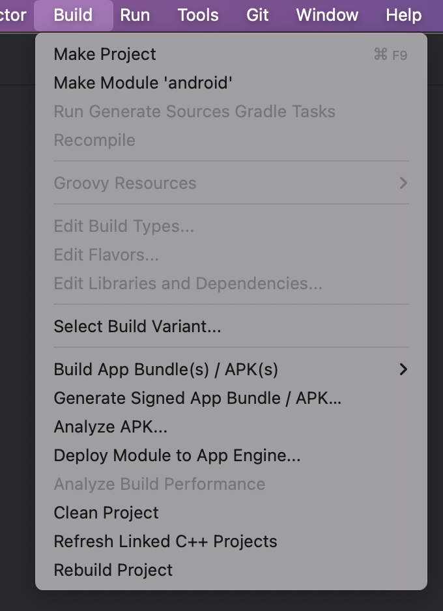This screenshot has width=443, height=611.
Task: Open the Window menu
Action: 327,15
